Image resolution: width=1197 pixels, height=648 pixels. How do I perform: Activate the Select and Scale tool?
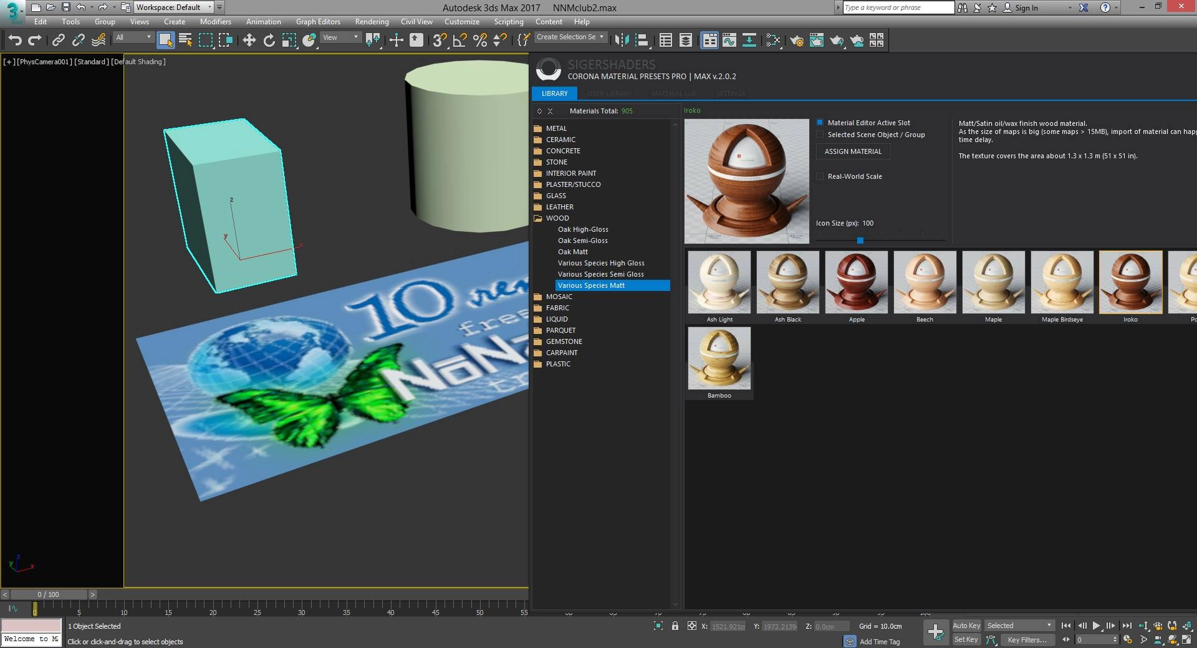point(289,40)
